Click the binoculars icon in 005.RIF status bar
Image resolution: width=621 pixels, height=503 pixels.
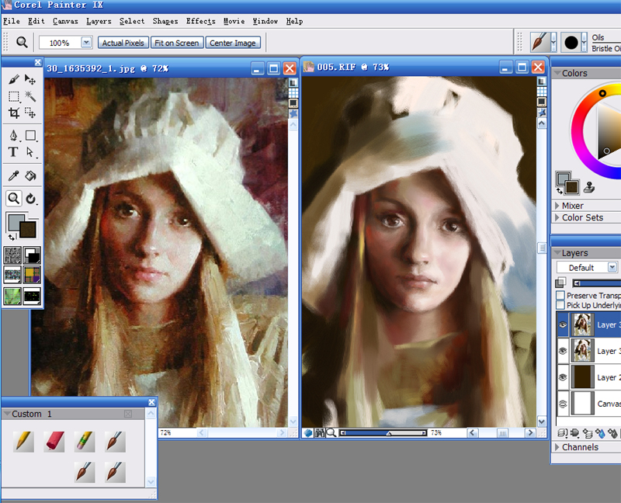(x=320, y=433)
